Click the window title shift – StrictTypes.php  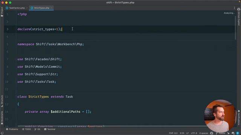click(x=120, y=3)
